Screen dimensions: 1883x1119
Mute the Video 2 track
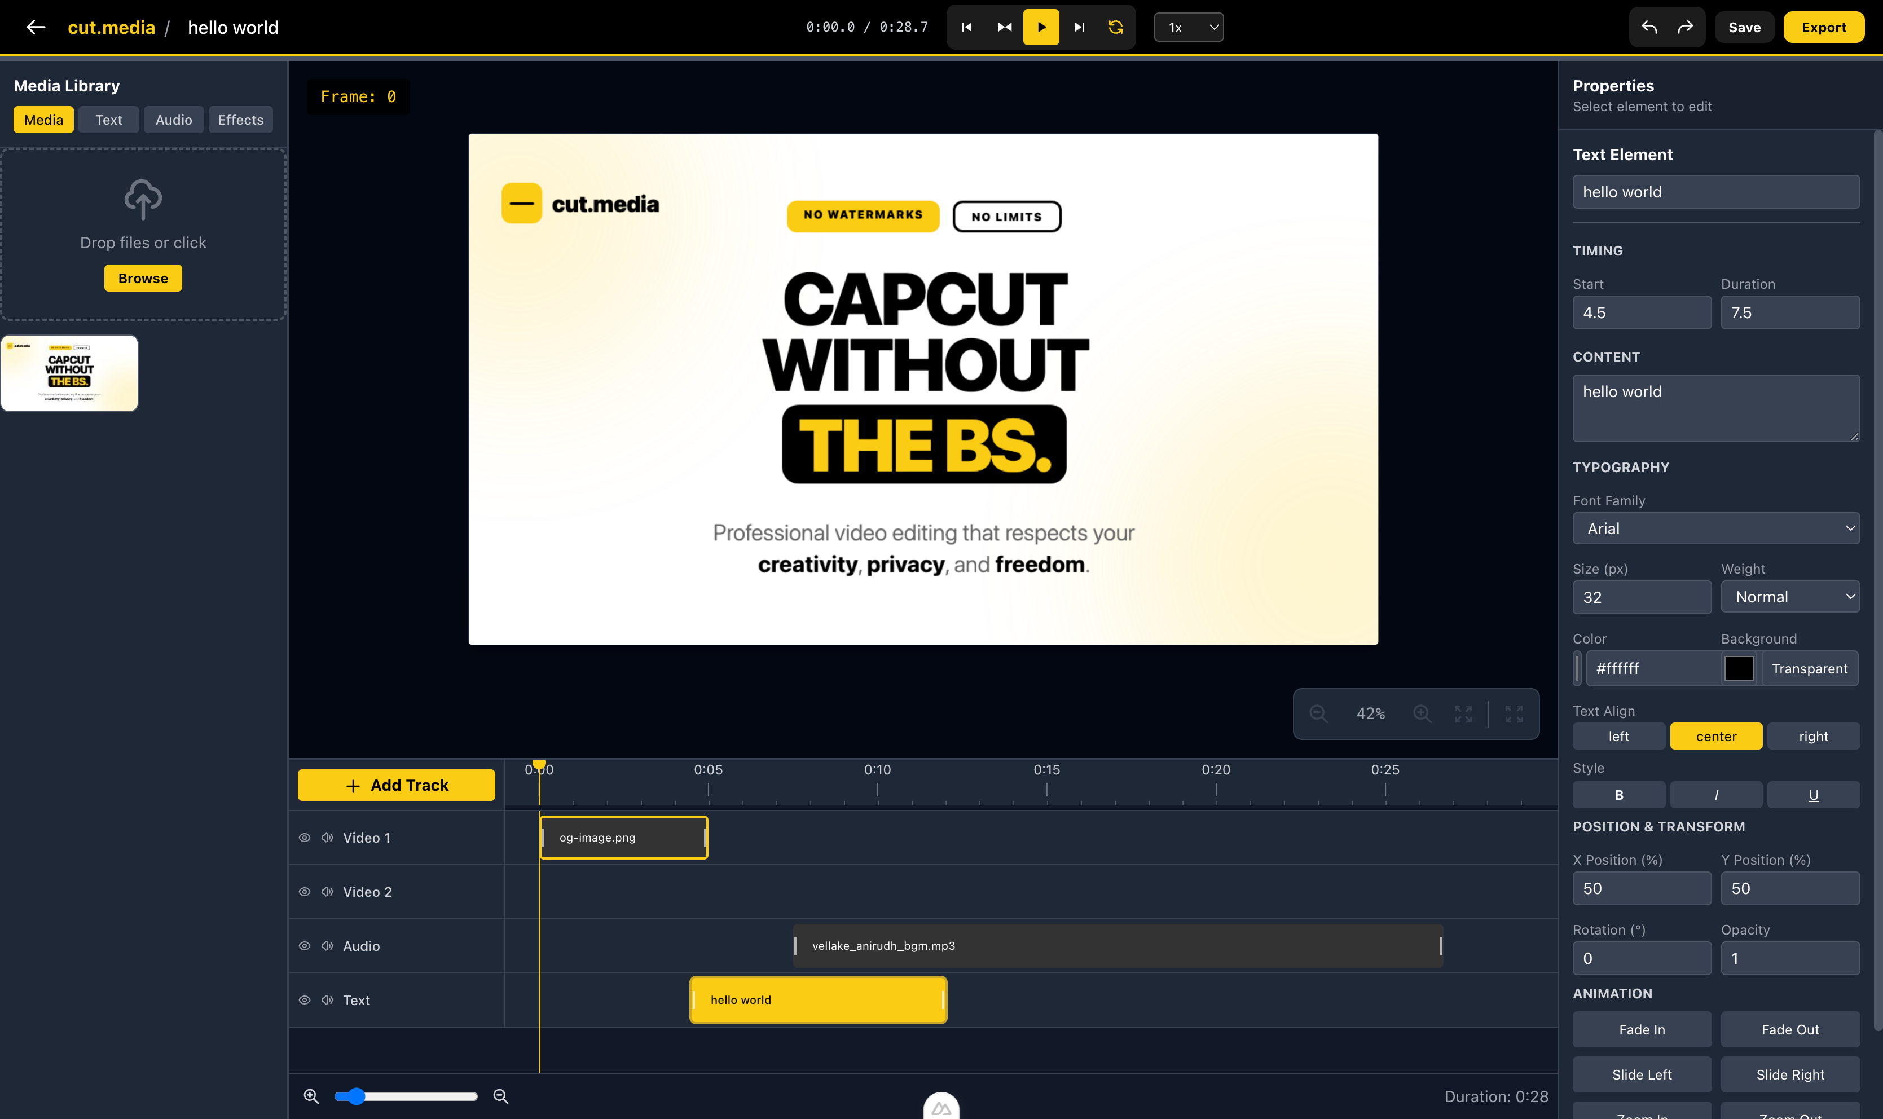327,892
